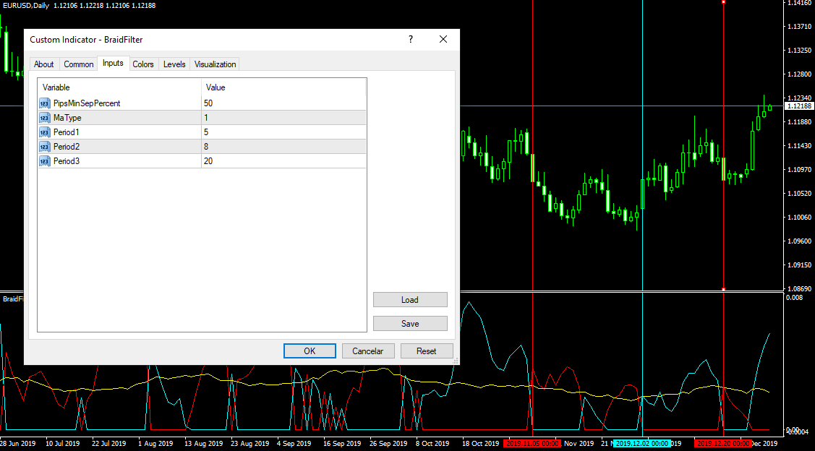815x451 pixels.
Task: Click the 1.12800 price scale label
Action: pos(799,74)
